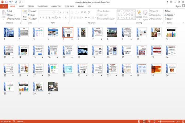Click the Align Text button

(x=102, y=15)
